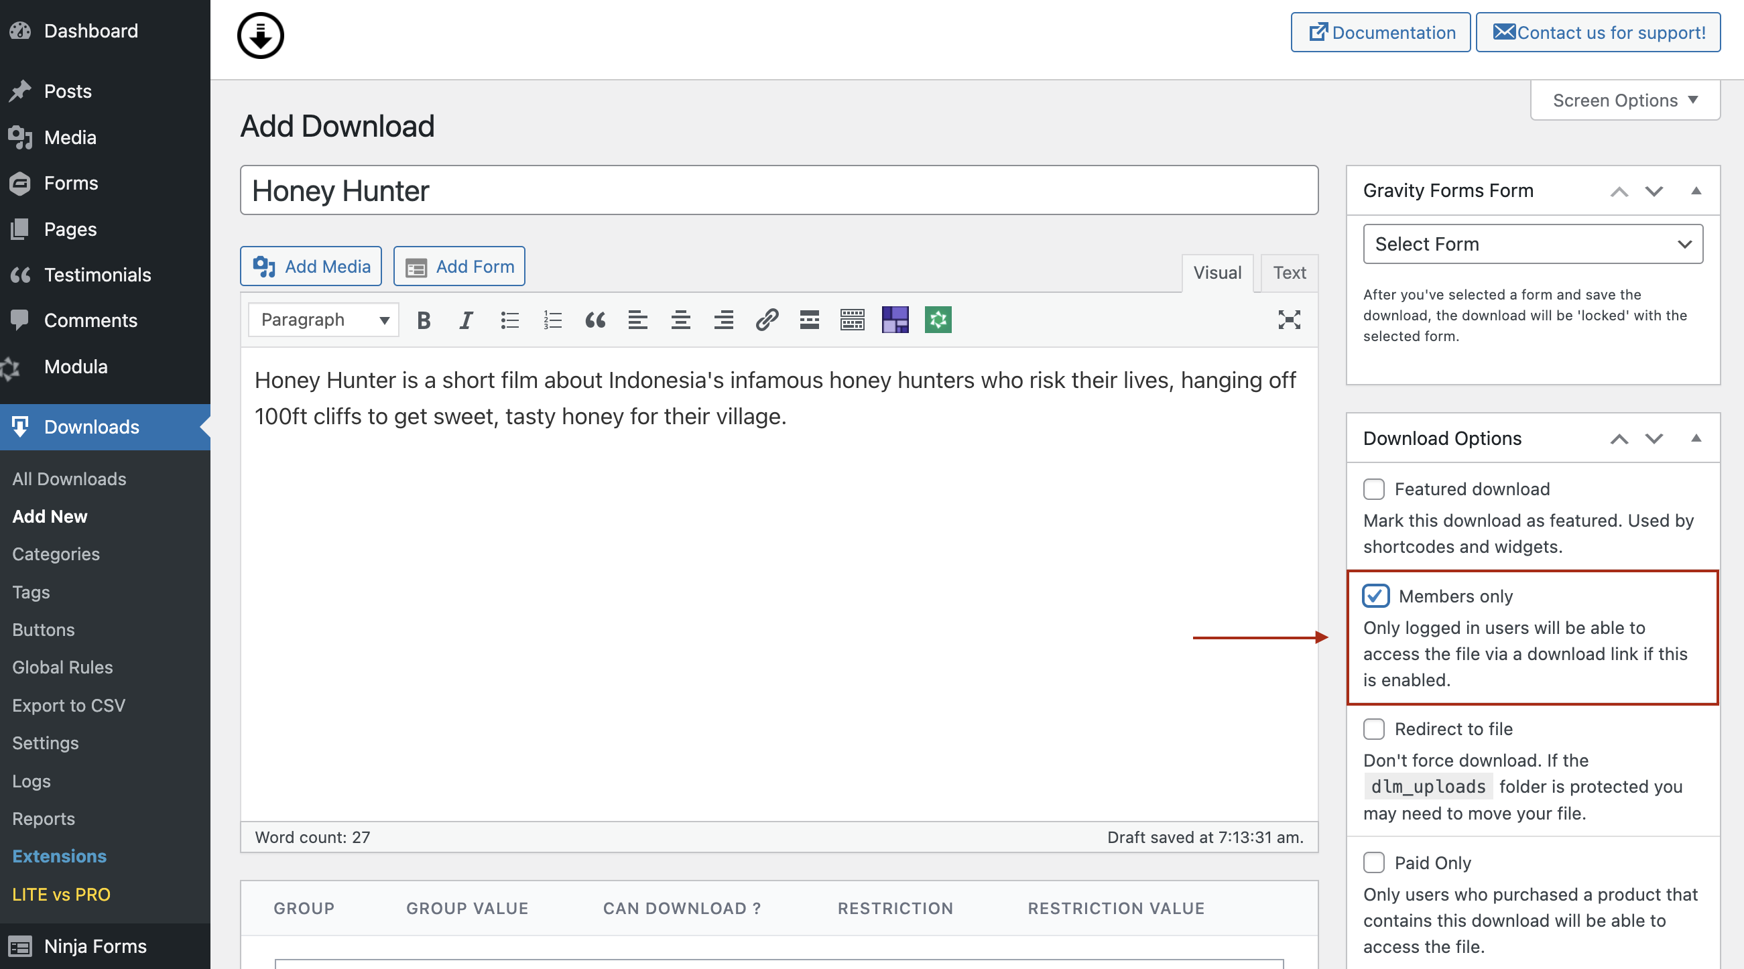The image size is (1744, 969).
Task: Open download Logs
Action: pos(31,780)
